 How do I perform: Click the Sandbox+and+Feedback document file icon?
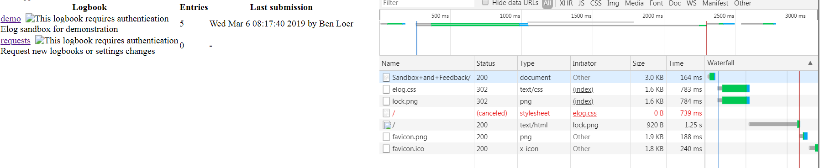[386, 78]
